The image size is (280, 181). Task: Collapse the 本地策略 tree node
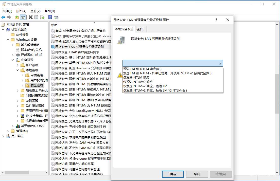18,70
